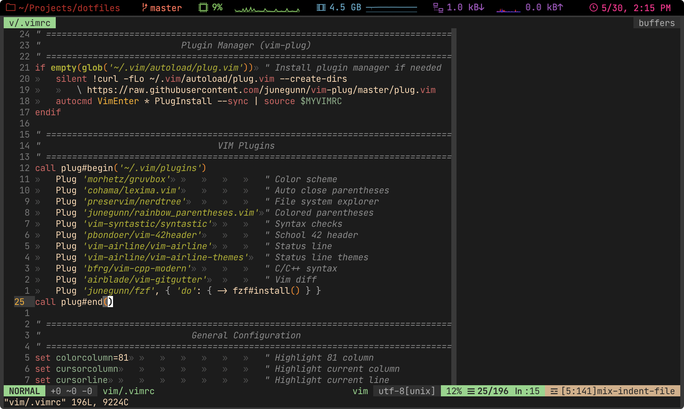Click the CPU chip icon
684x409 pixels.
(203, 7)
